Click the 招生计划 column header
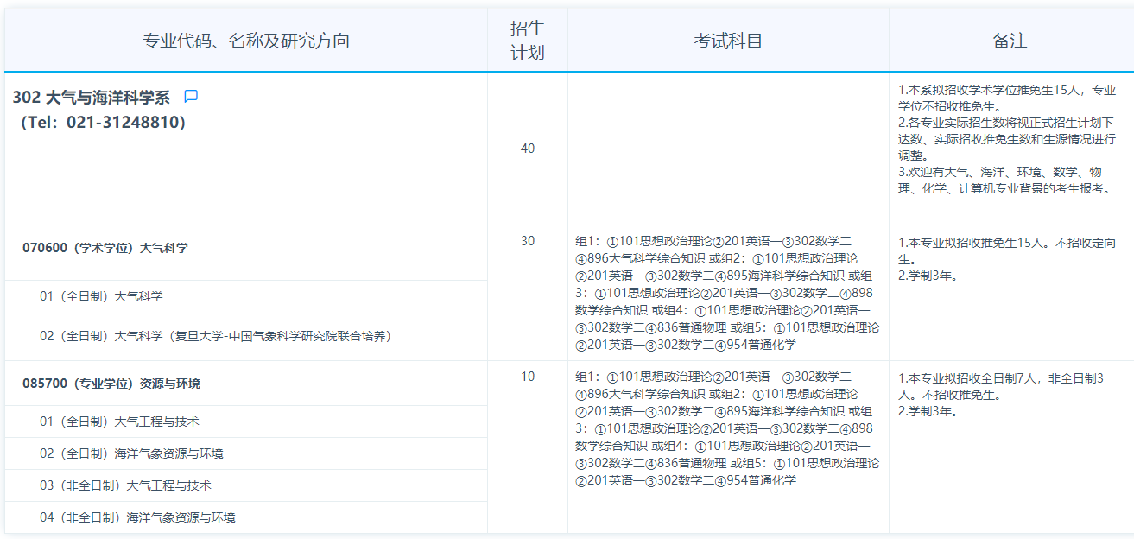Screen dimensions: 1134x539 click(x=528, y=41)
